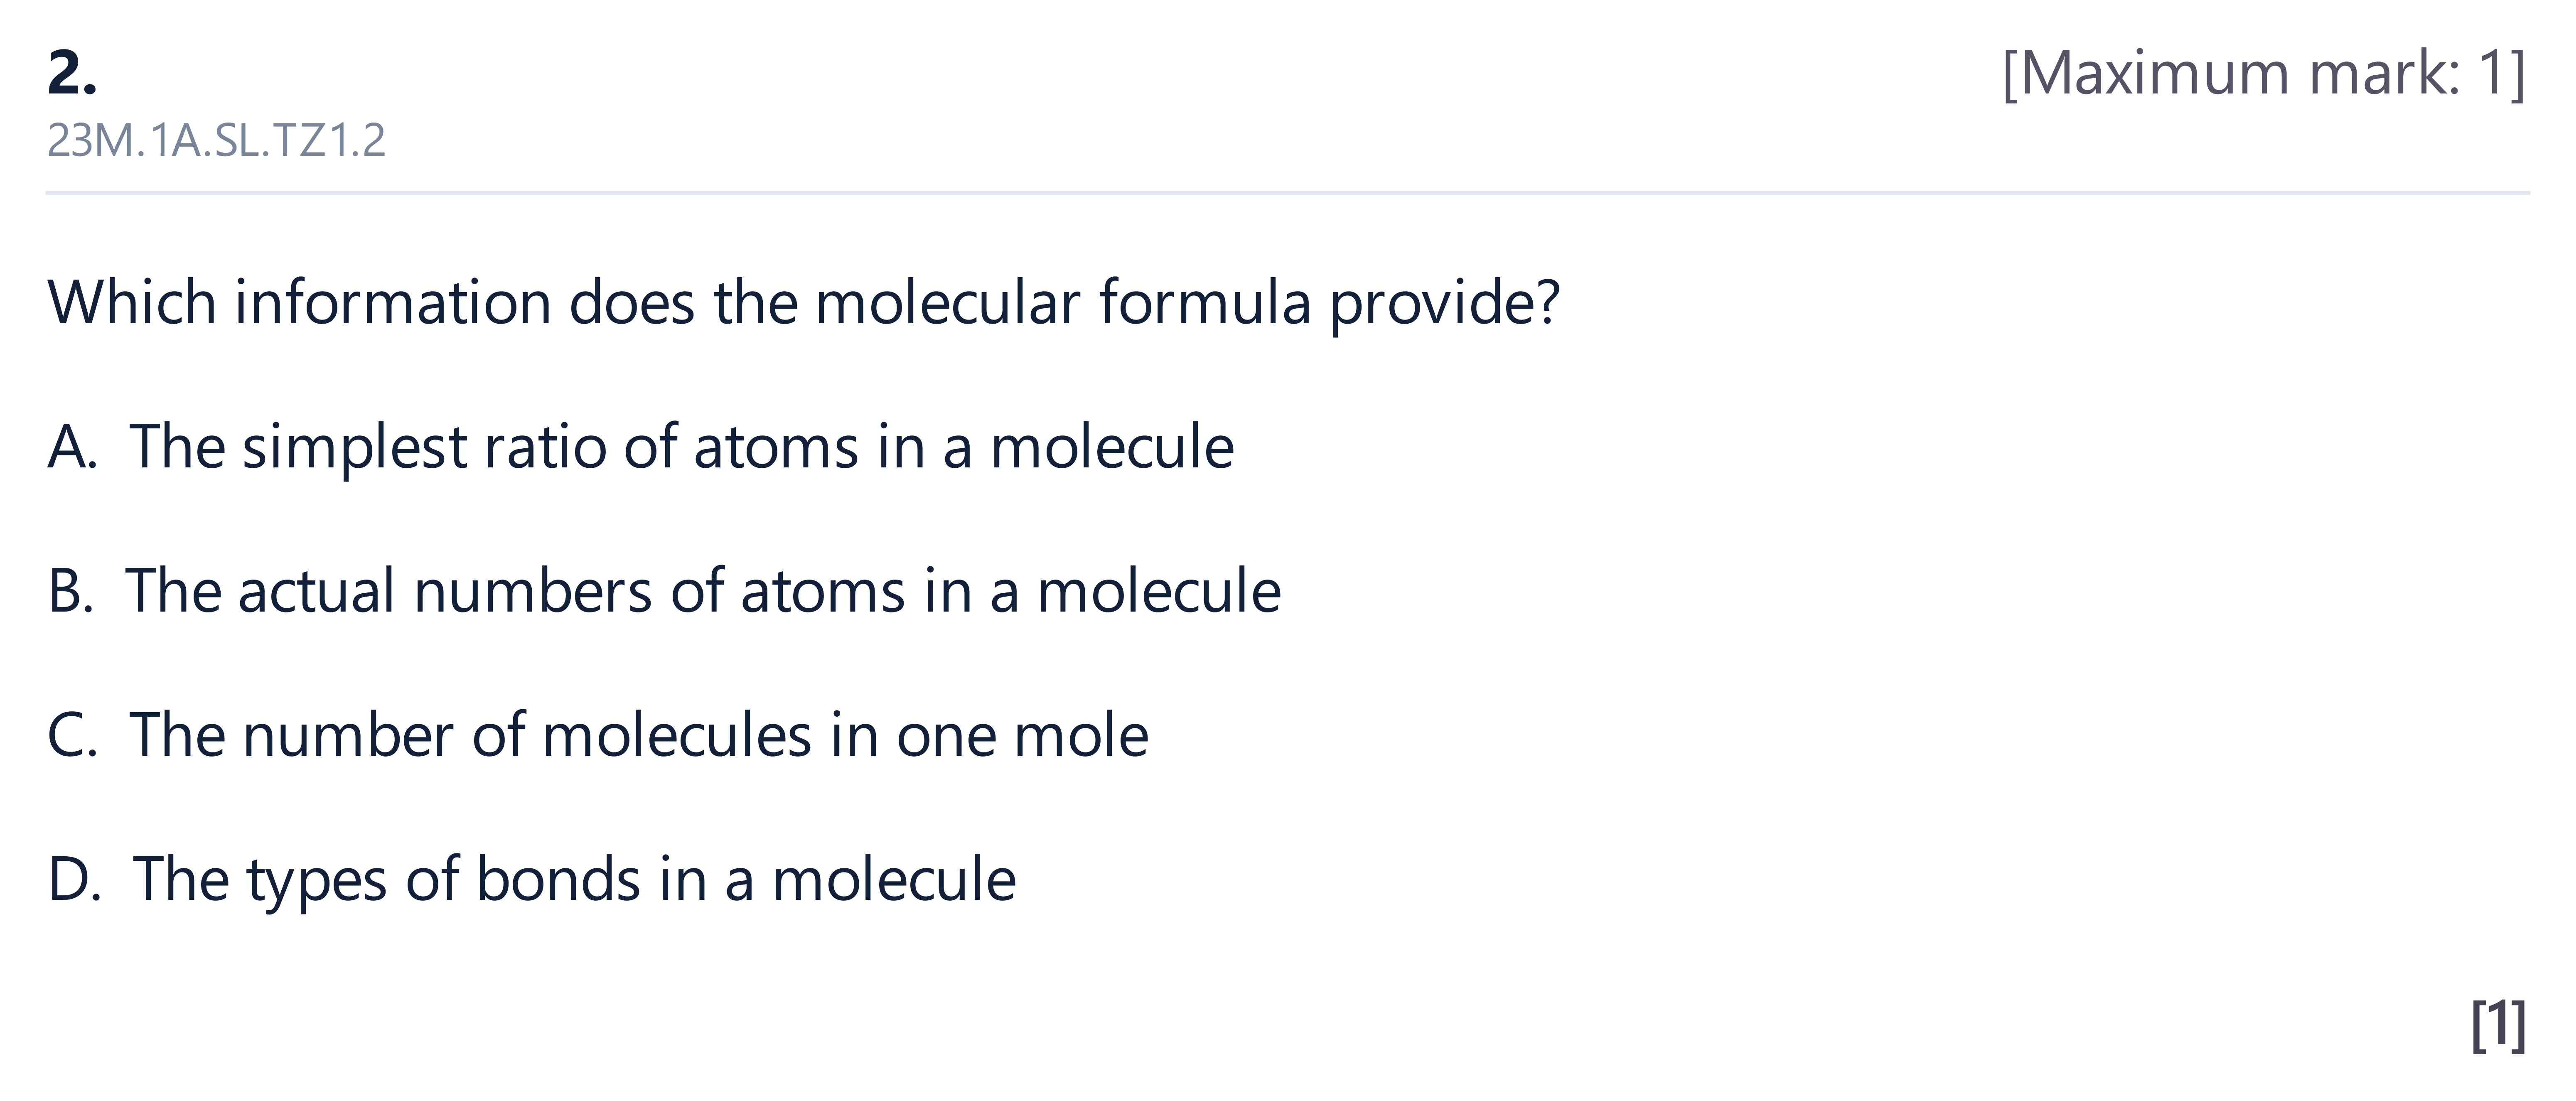Select answer A about simplest ratio of atoms
This screenshot has height=1101, width=2576.
click(640, 447)
